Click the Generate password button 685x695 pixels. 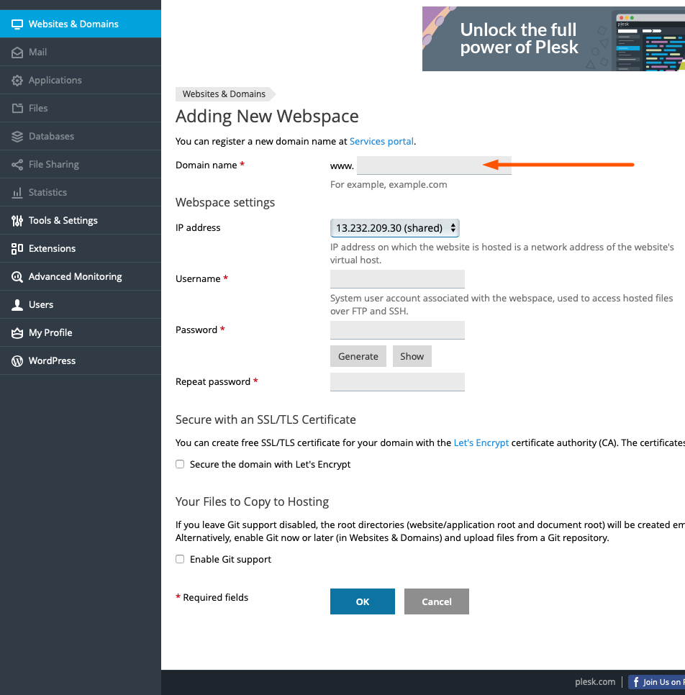click(358, 356)
